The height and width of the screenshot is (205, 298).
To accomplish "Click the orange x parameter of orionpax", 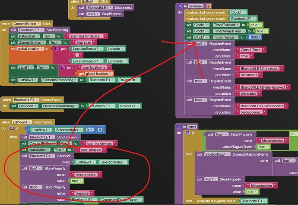I will (x=209, y=6).
